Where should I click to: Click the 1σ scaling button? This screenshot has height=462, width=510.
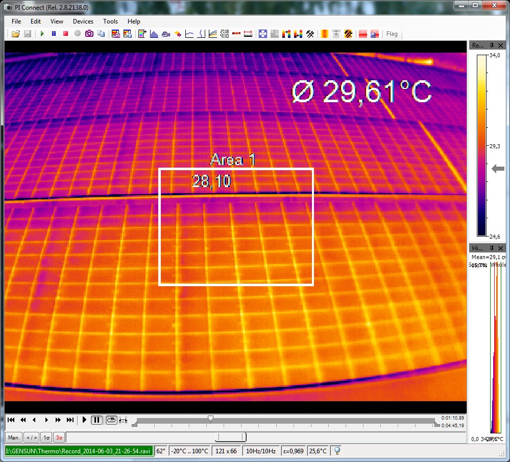tap(46, 437)
